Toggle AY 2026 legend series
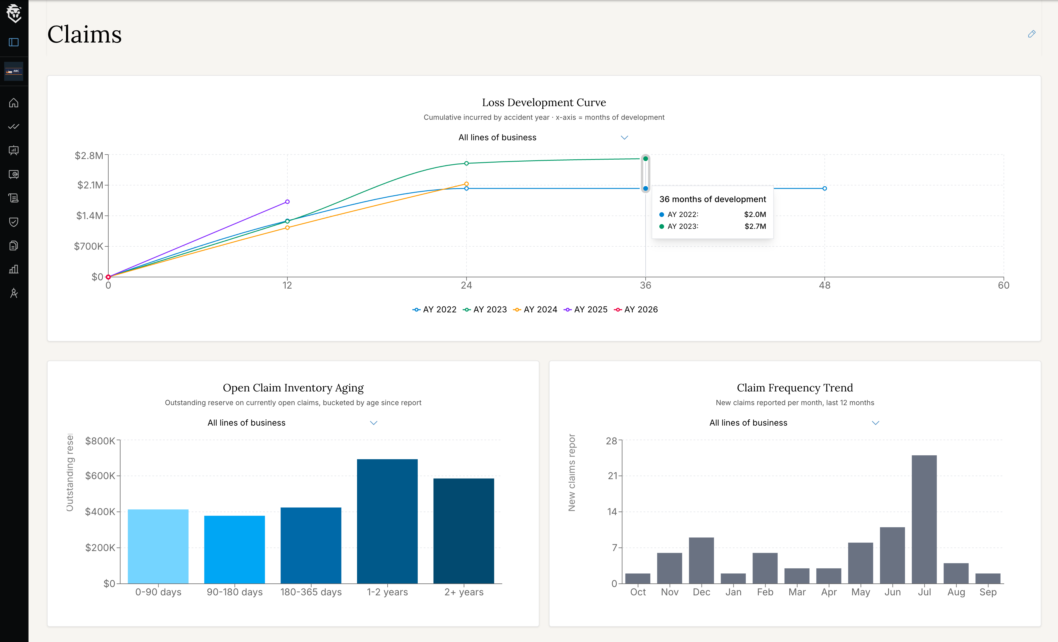 click(636, 310)
